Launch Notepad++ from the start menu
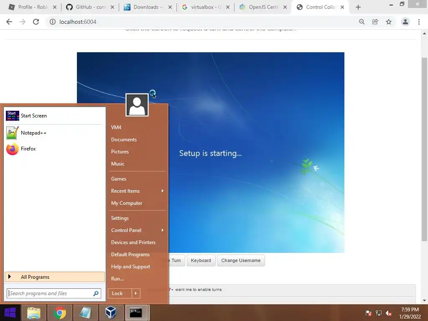428x321 pixels. [54, 133]
